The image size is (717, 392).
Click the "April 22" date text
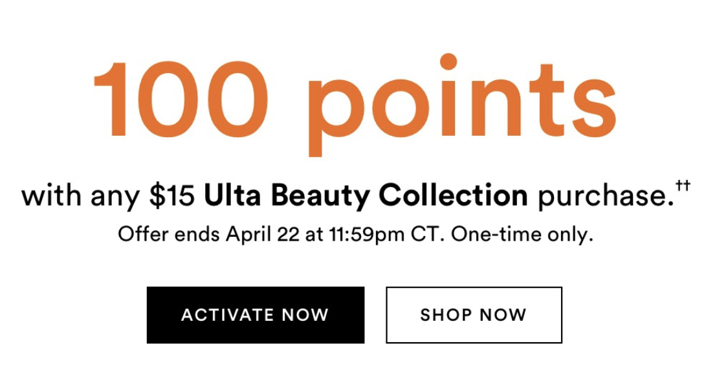263,235
